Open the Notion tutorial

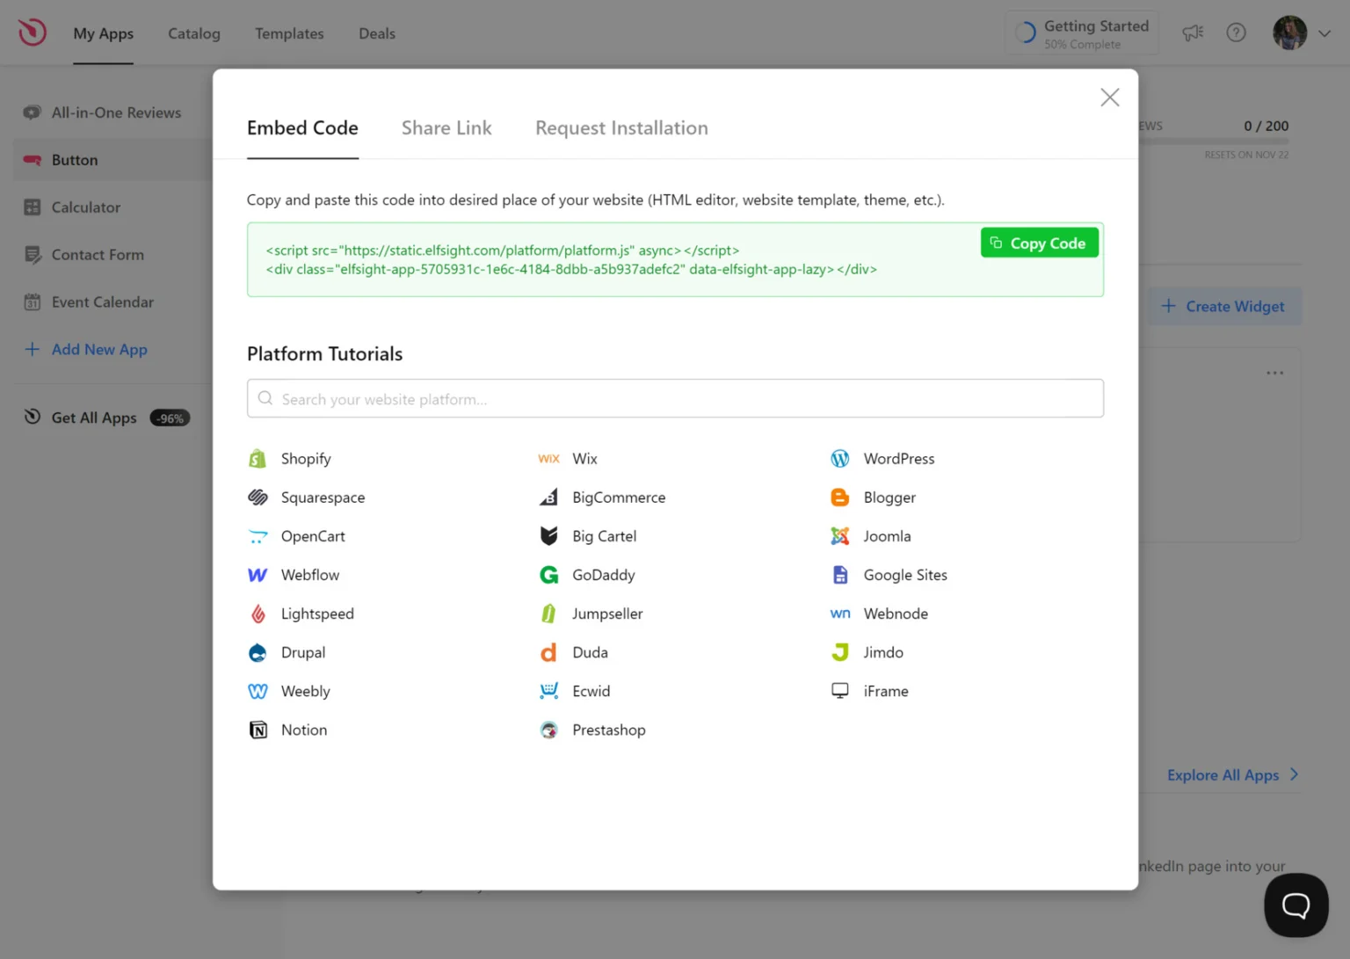pyautogui.click(x=303, y=730)
